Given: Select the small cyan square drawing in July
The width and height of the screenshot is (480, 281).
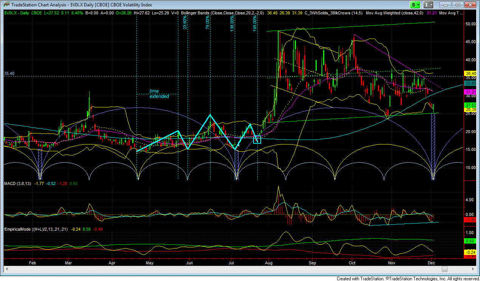Looking at the screenshot, I should tap(257, 140).
